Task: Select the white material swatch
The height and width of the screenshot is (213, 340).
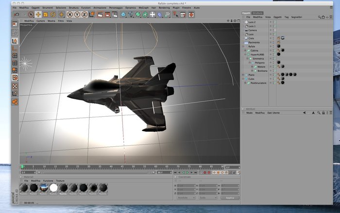Action: [x=53, y=188]
